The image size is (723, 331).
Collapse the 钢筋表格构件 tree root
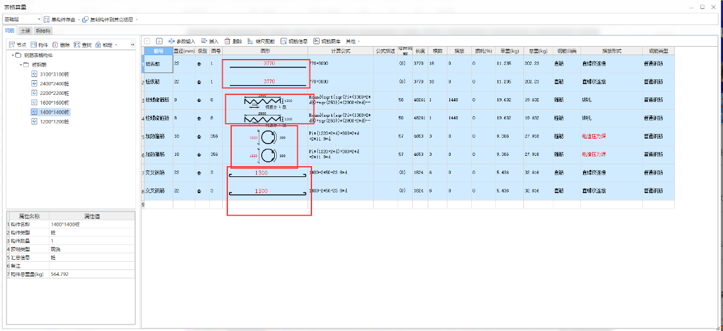(x=13, y=55)
